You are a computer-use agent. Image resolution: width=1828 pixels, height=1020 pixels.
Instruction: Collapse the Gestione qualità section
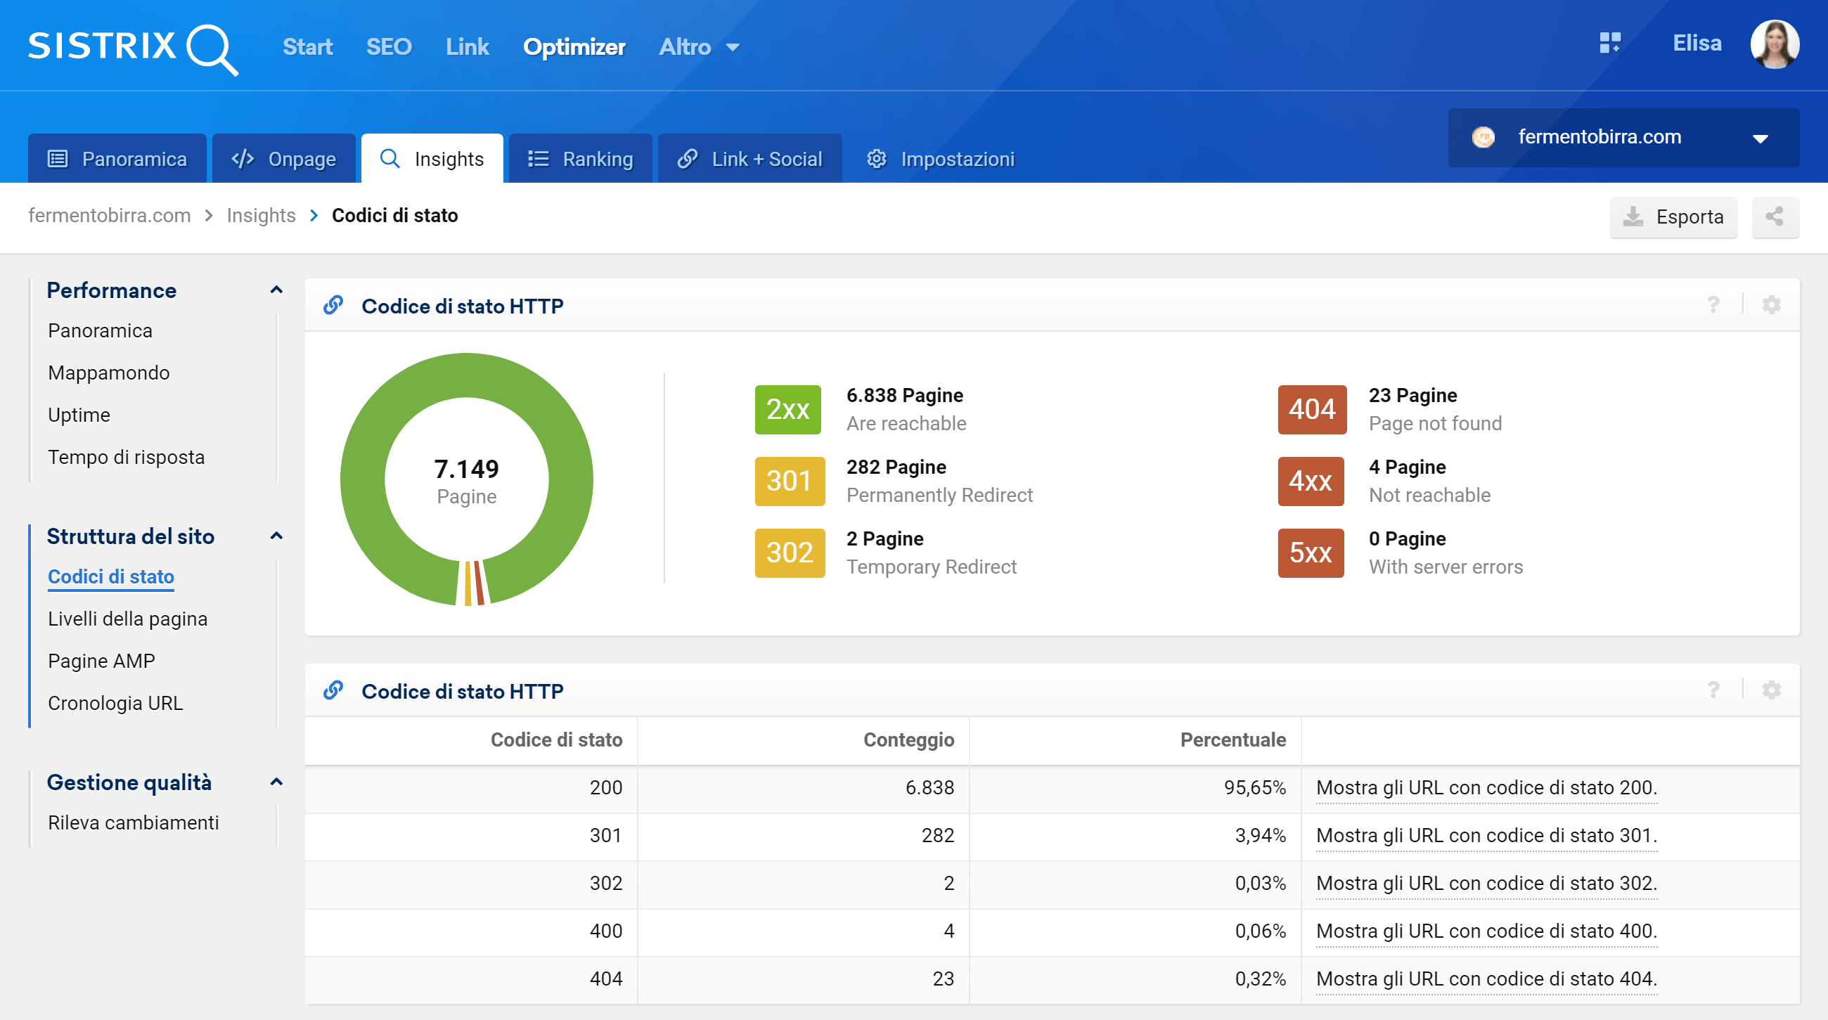tap(276, 782)
